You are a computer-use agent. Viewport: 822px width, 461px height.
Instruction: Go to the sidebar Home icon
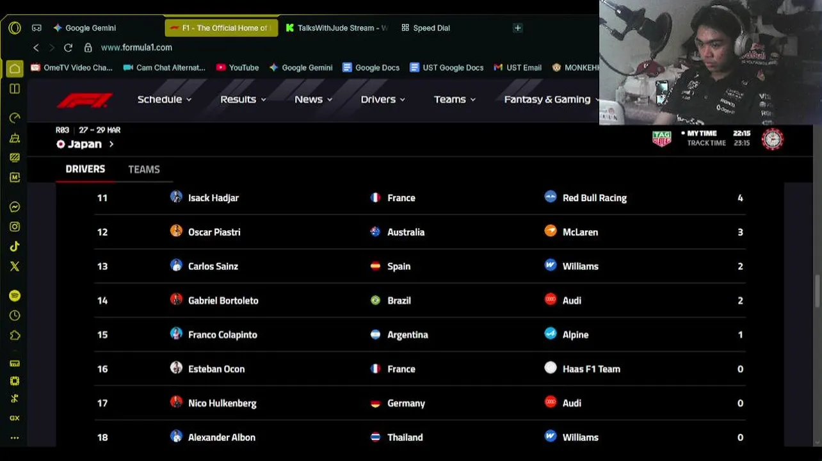(x=15, y=69)
